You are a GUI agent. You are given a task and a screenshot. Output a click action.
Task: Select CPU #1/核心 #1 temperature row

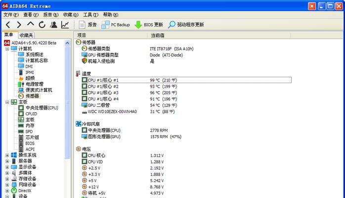(x=186, y=80)
